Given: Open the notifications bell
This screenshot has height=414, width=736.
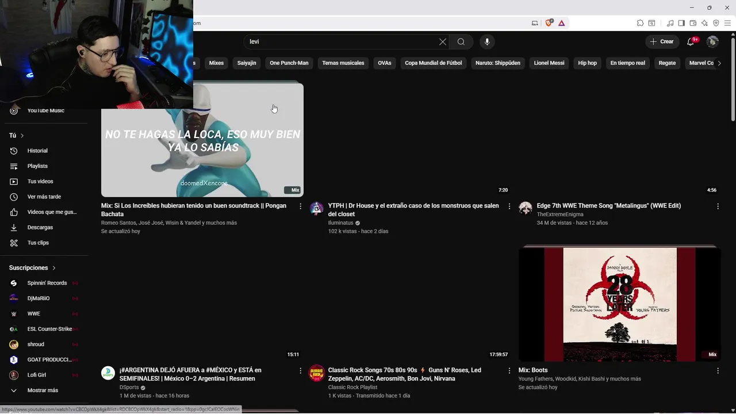Looking at the screenshot, I should tap(692, 41).
